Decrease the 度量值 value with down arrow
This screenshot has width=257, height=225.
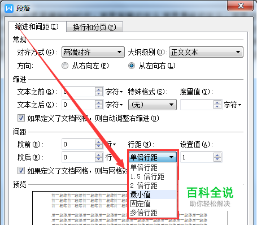coord(217,107)
